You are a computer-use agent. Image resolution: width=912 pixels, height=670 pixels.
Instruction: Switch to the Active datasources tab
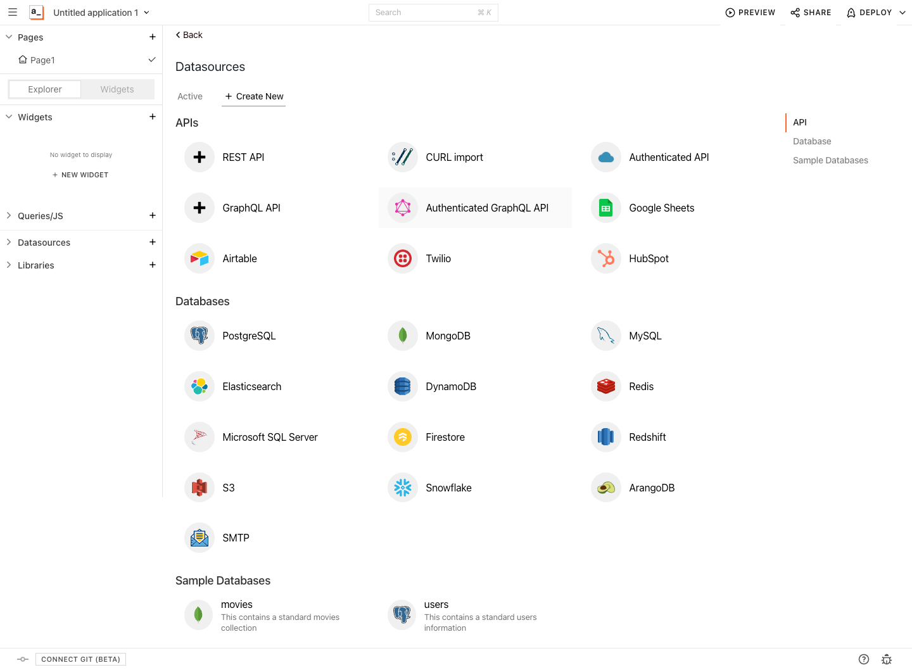point(190,96)
